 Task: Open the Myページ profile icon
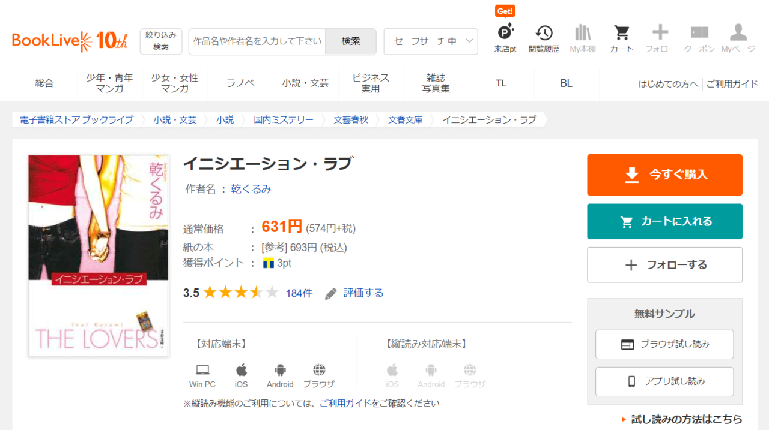(738, 38)
